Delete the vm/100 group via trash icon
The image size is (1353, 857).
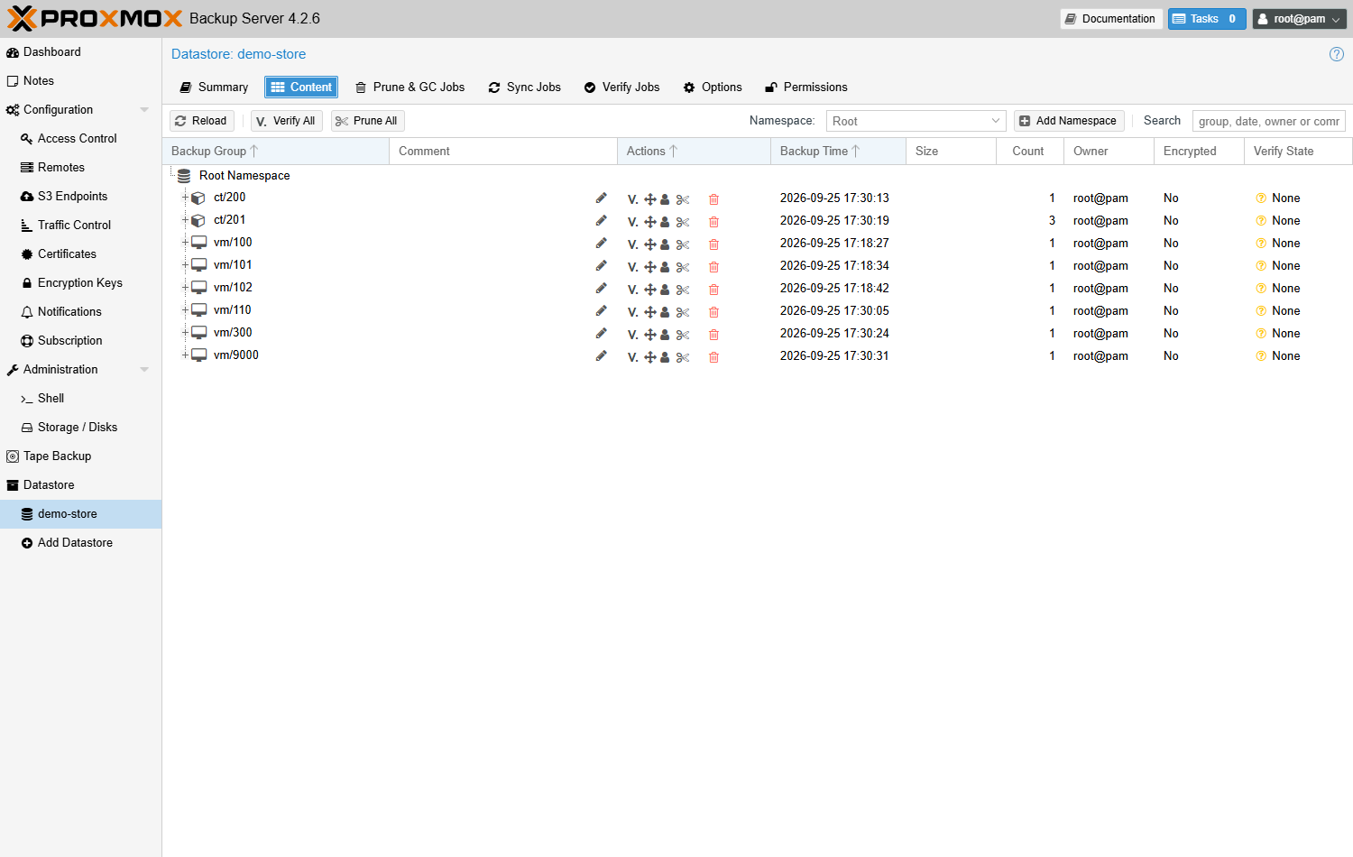[x=713, y=244]
